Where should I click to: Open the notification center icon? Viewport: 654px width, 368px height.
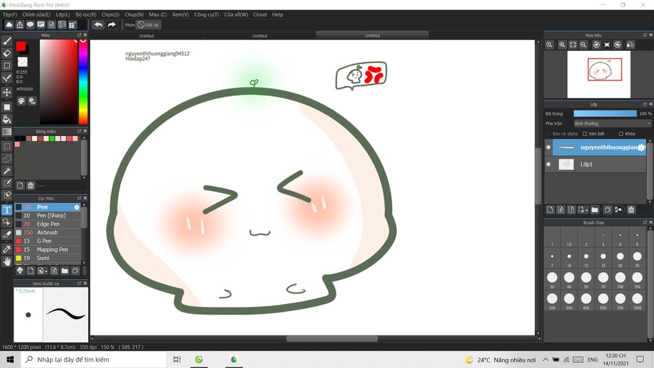(x=640, y=359)
